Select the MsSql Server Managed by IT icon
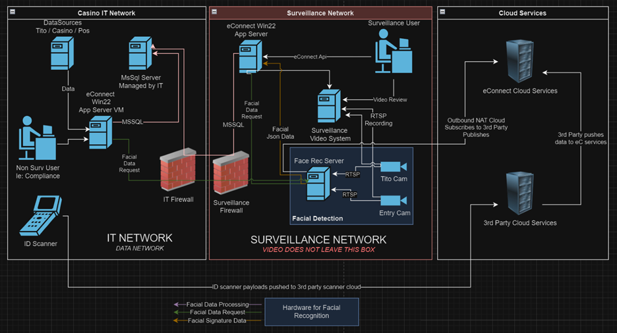 [140, 53]
